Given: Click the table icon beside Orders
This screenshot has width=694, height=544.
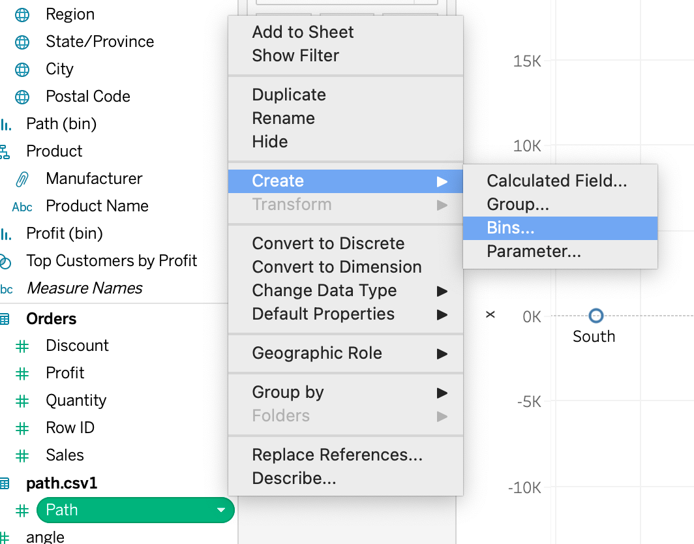Looking at the screenshot, I should tap(5, 319).
